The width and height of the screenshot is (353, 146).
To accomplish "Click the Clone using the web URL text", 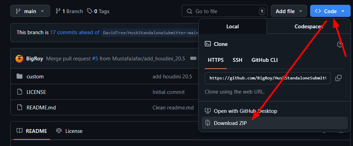I will click(235, 92).
